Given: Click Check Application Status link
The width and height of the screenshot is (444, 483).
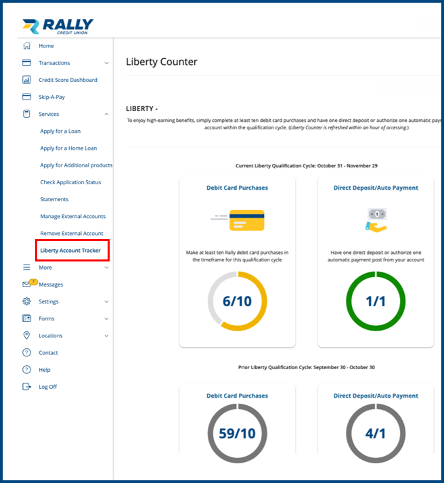Looking at the screenshot, I should [70, 182].
